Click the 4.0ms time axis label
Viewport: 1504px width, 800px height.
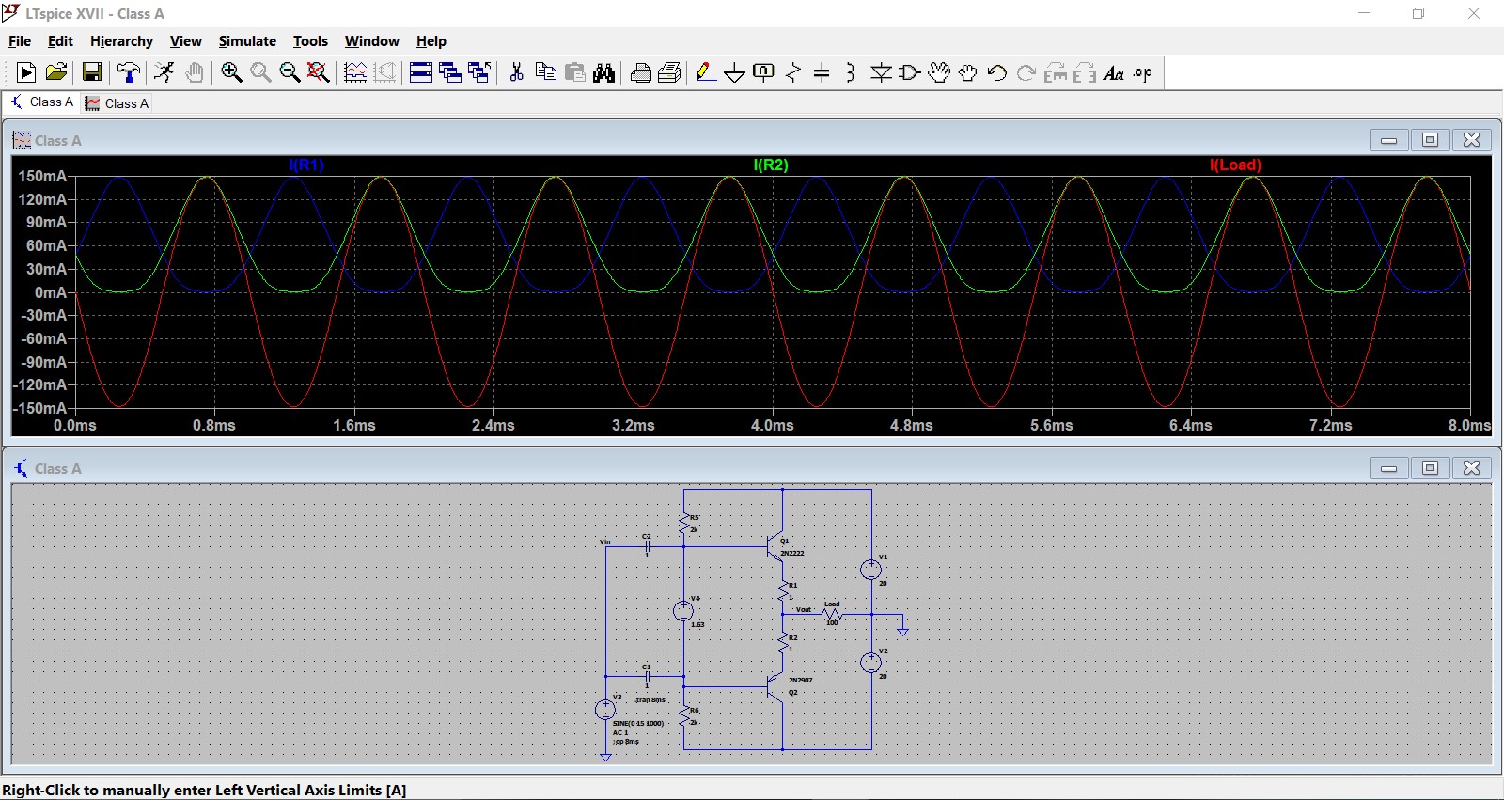click(x=772, y=425)
